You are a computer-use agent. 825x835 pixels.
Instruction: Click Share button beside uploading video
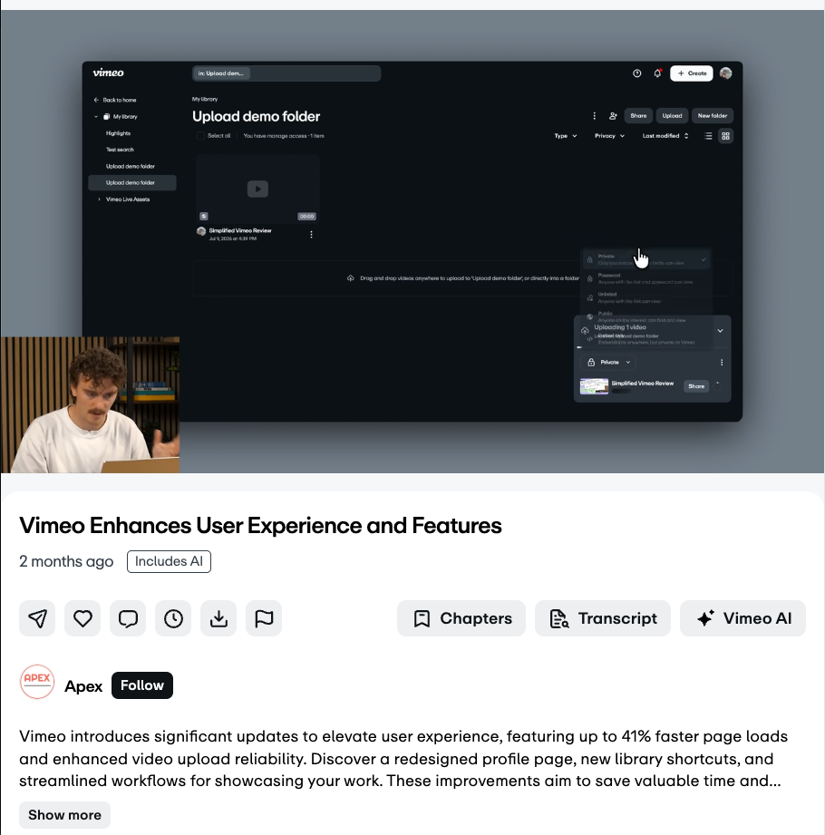tap(696, 386)
